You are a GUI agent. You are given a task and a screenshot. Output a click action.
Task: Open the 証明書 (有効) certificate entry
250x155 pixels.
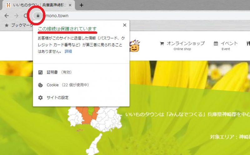(x=59, y=72)
